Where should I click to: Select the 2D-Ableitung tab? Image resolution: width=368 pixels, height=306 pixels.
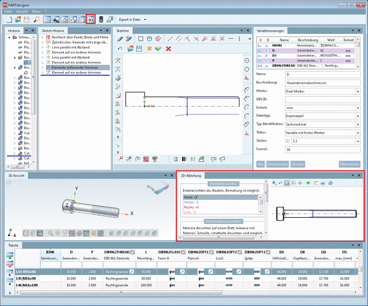pos(191,175)
